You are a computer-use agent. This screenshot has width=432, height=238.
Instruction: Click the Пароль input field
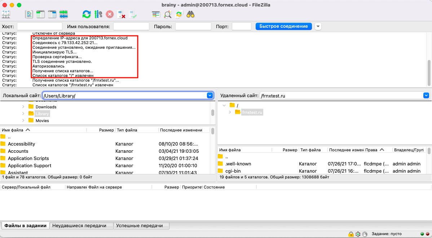(193, 26)
